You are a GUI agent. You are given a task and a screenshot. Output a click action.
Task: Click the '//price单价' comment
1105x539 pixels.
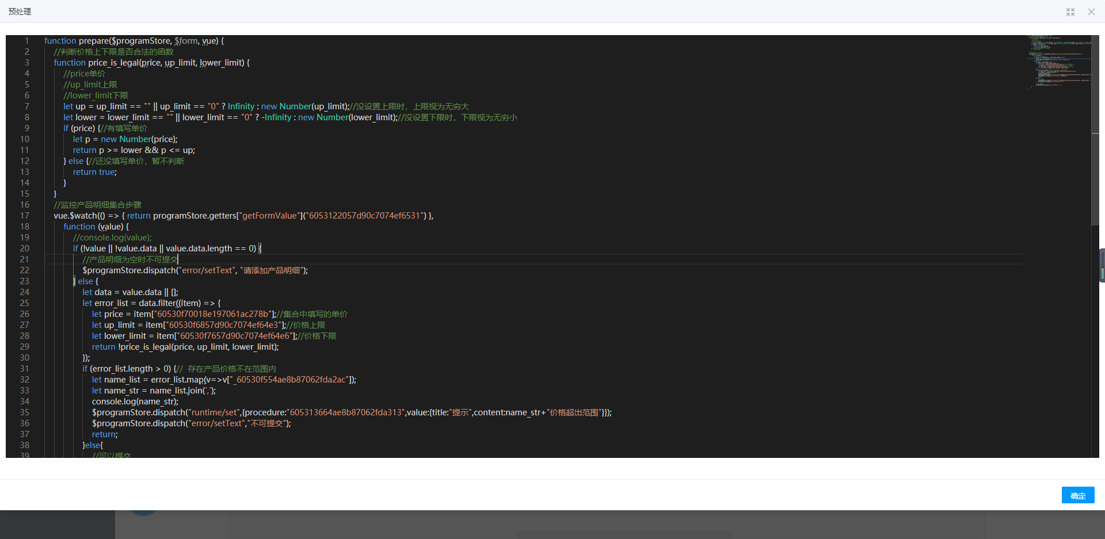pyautogui.click(x=84, y=74)
